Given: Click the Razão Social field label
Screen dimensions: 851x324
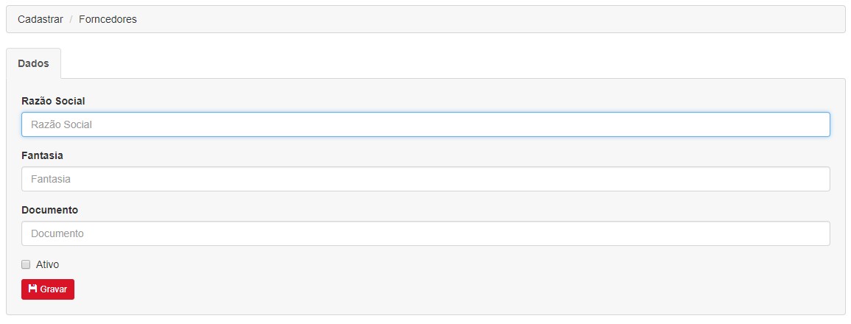Looking at the screenshot, I should [53, 101].
